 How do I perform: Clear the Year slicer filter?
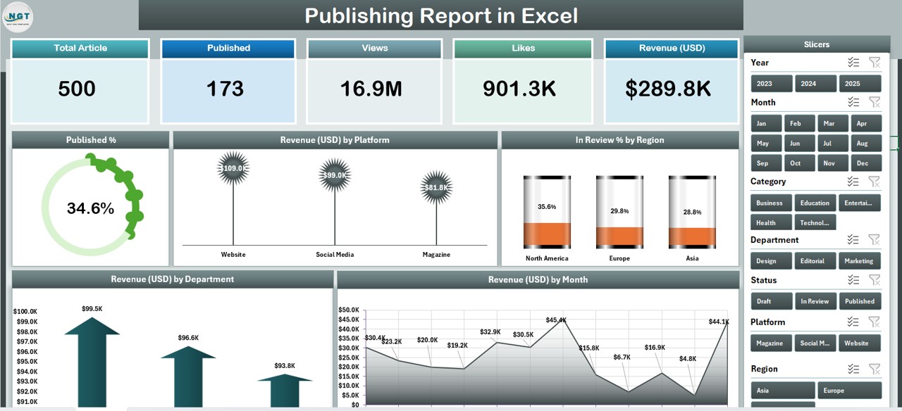point(875,63)
